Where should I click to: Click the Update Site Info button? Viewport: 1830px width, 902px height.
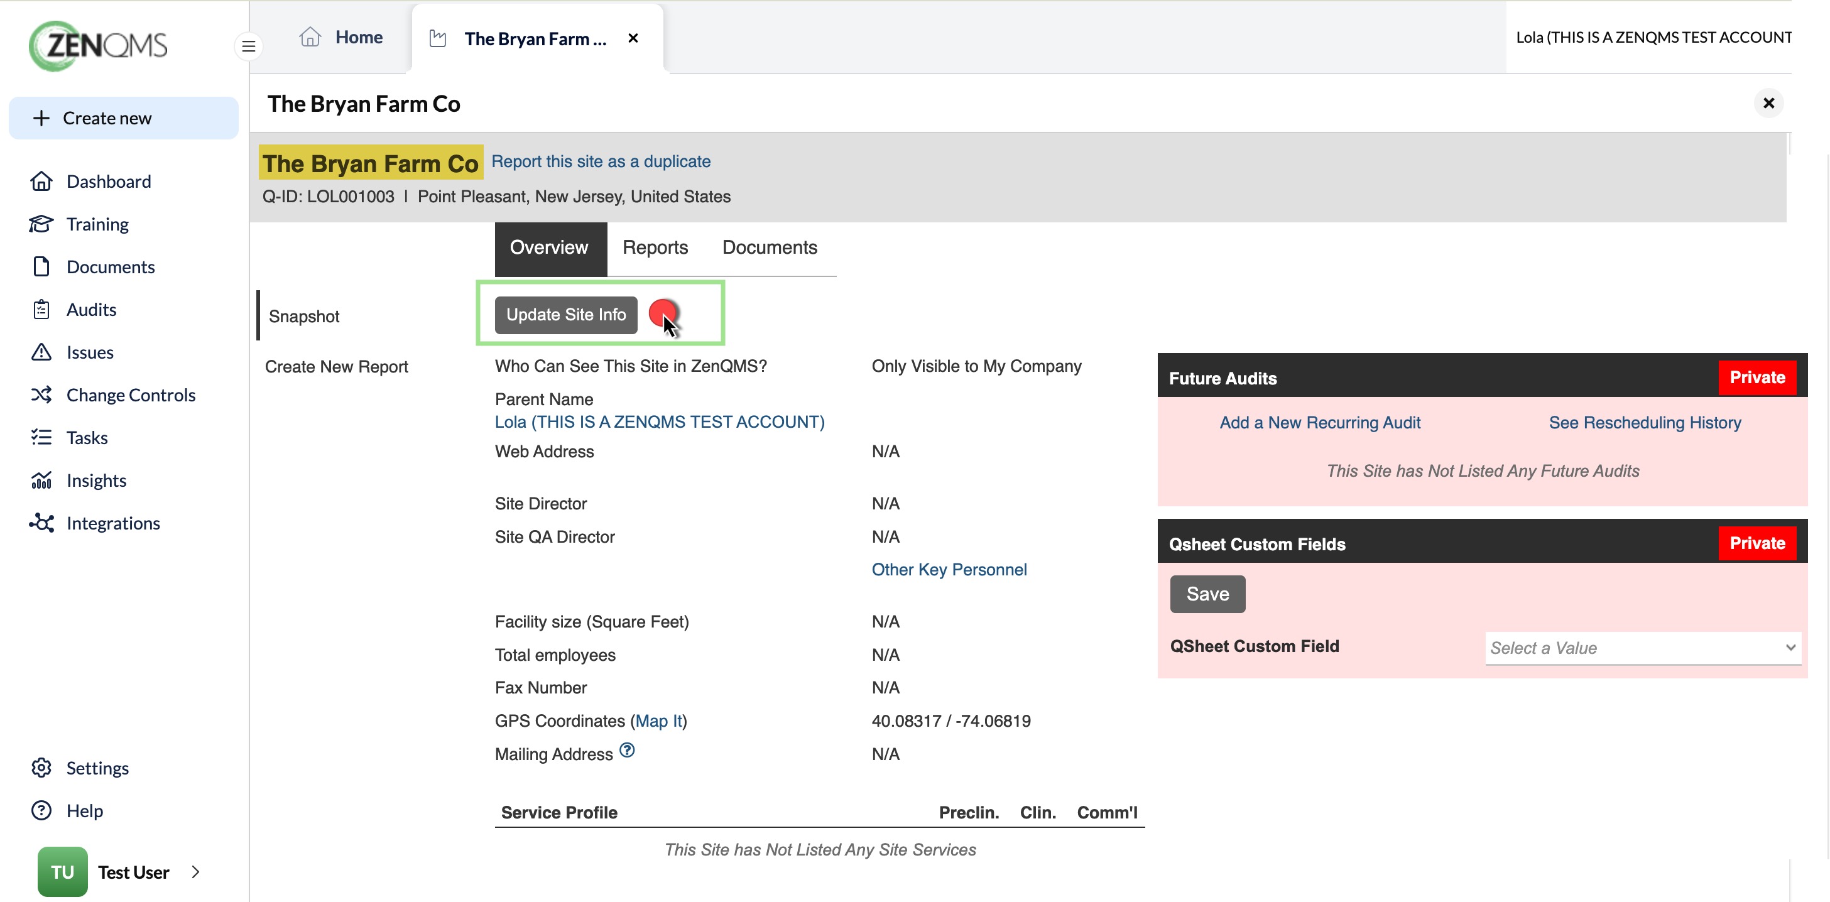(x=565, y=315)
